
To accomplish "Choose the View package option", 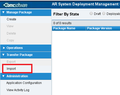I will 10,26.
